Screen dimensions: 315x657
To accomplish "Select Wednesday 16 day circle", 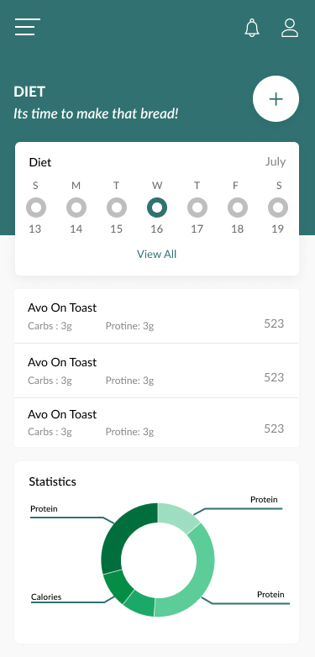I will [157, 208].
